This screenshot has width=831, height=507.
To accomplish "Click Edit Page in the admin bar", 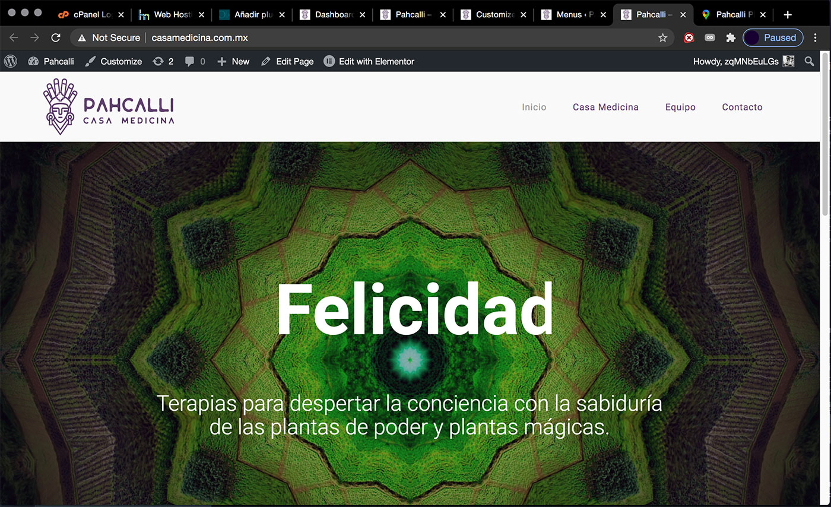I will 287,61.
